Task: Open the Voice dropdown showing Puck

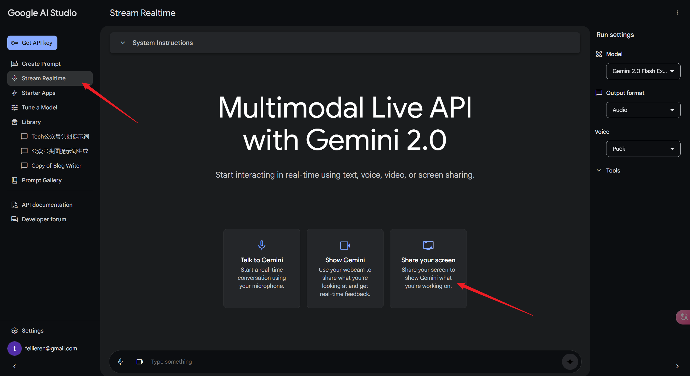Action: [x=643, y=149]
